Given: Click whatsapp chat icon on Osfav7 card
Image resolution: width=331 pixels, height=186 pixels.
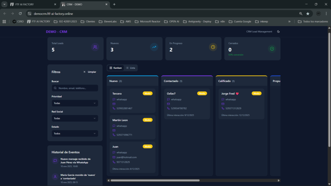Looking at the screenshot, I should (x=168, y=99).
